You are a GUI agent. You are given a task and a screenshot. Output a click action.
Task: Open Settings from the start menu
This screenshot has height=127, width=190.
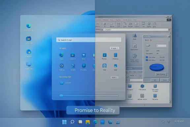pyautogui.click(x=62, y=66)
